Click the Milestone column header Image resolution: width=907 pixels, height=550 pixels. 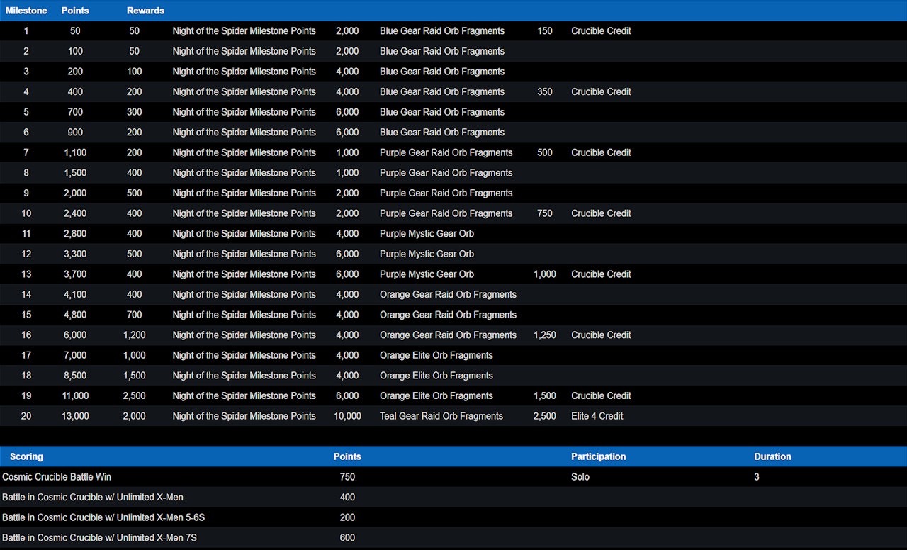pyautogui.click(x=26, y=11)
